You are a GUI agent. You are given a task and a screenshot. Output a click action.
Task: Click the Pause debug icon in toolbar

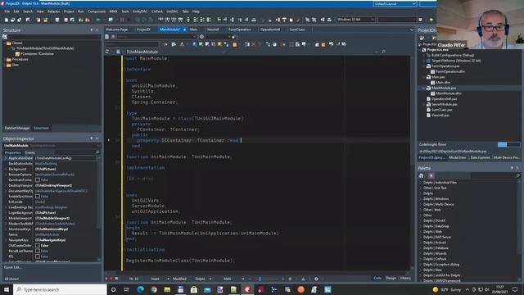click(122, 20)
